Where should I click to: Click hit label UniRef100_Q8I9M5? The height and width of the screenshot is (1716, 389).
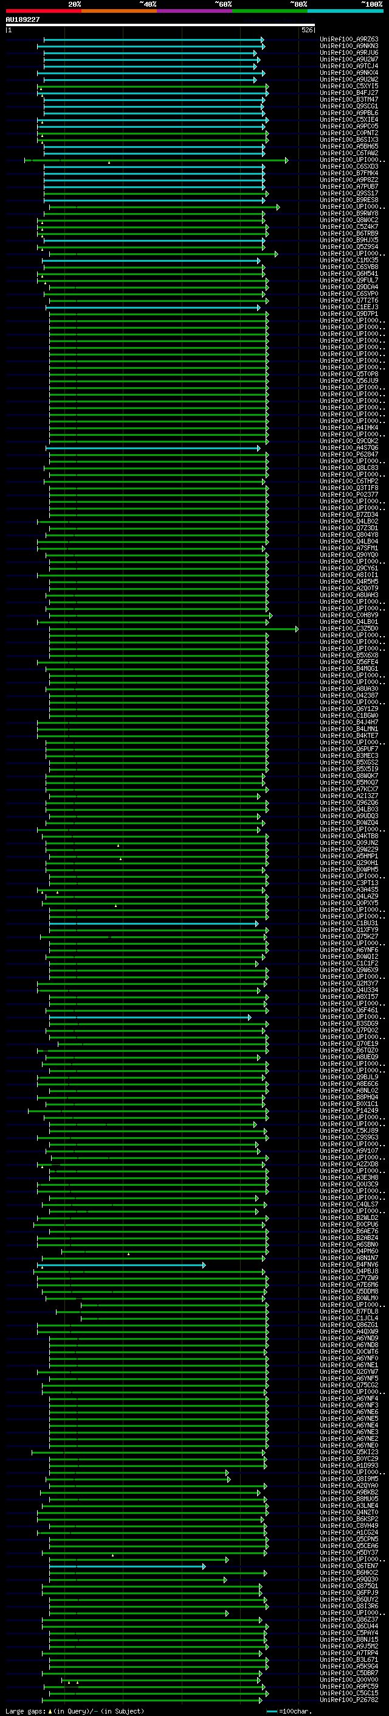pyautogui.click(x=349, y=1479)
